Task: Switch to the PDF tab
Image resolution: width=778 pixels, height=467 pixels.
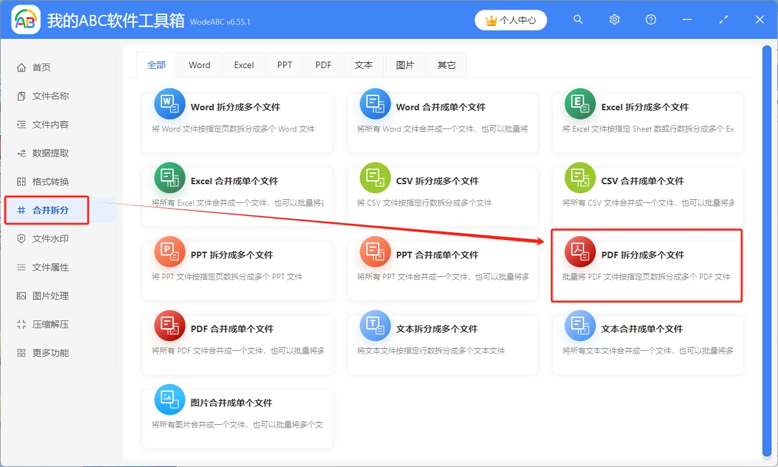Action: tap(323, 65)
